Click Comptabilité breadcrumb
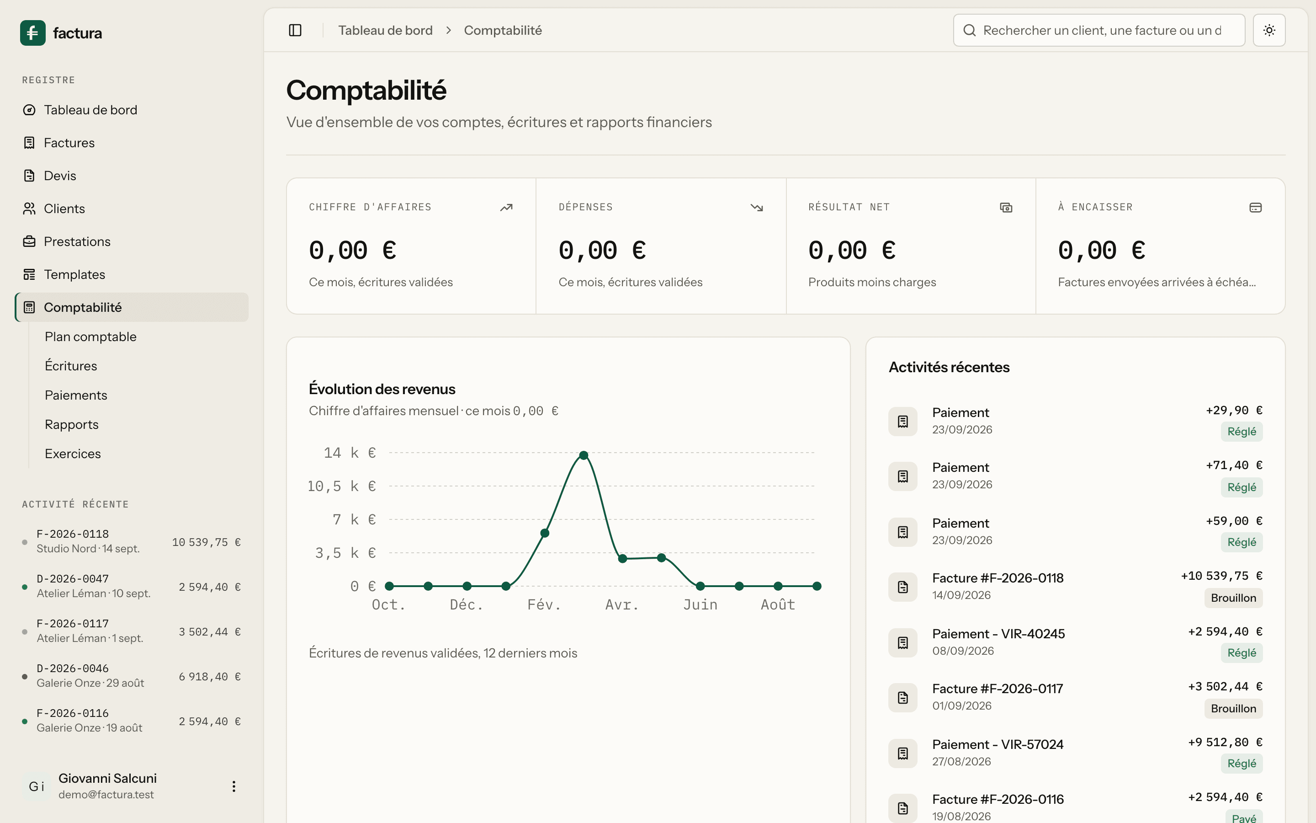This screenshot has height=823, width=1316. point(503,30)
